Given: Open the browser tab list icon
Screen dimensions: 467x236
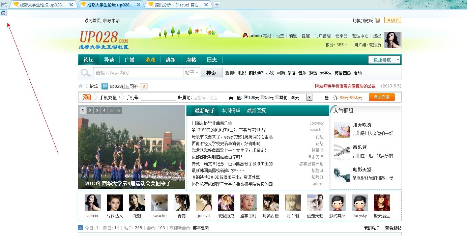Looking at the screenshot, I should pos(4,4).
